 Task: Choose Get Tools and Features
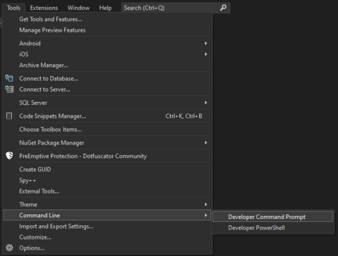107,19
